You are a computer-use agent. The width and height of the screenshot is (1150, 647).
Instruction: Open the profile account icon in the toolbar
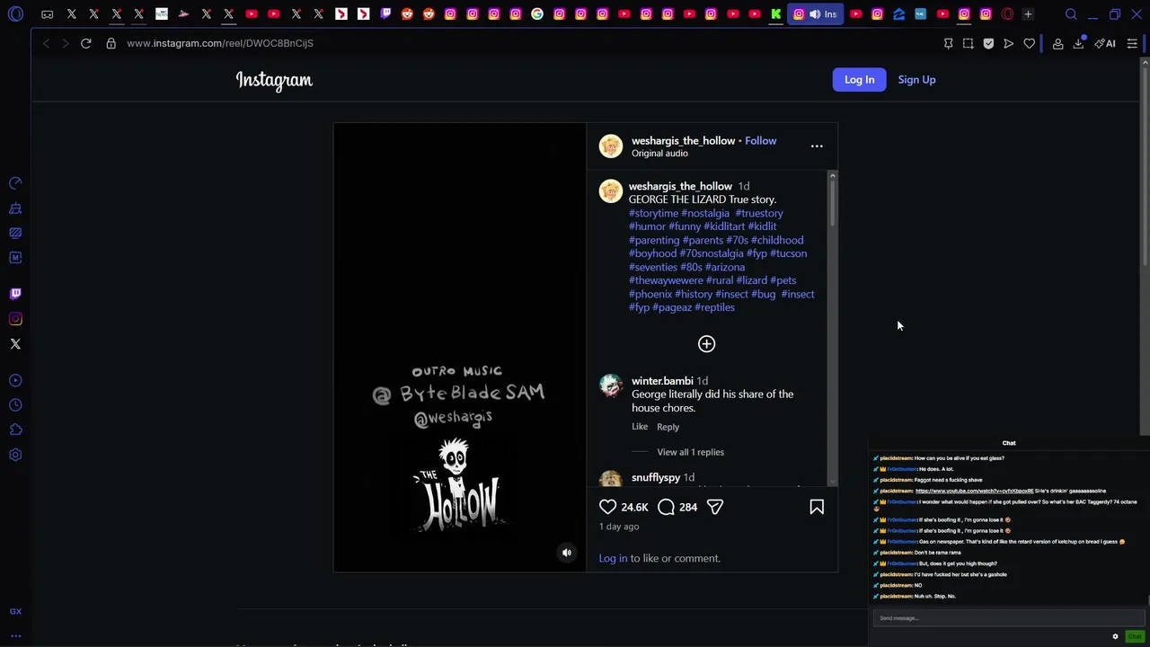pyautogui.click(x=1057, y=43)
